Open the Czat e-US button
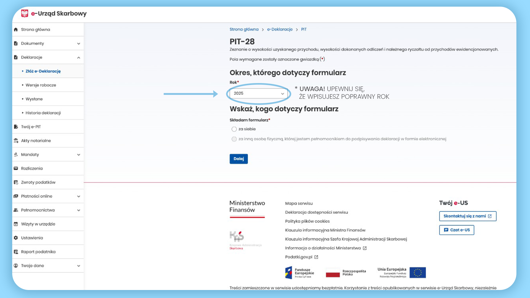 click(457, 230)
